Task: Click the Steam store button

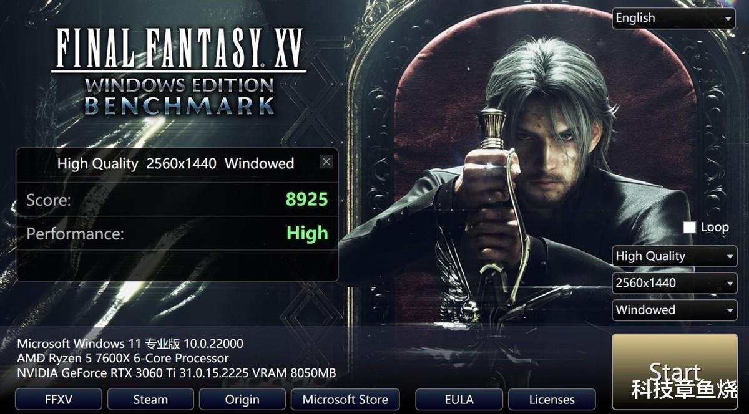Action: click(150, 400)
